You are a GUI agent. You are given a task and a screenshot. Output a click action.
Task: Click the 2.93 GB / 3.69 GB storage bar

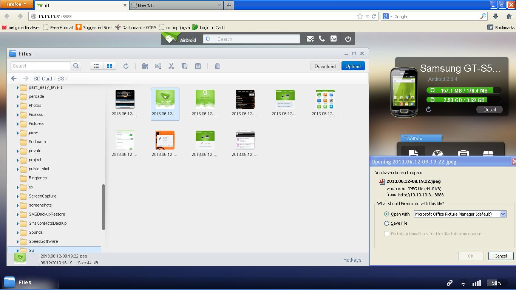point(464,100)
